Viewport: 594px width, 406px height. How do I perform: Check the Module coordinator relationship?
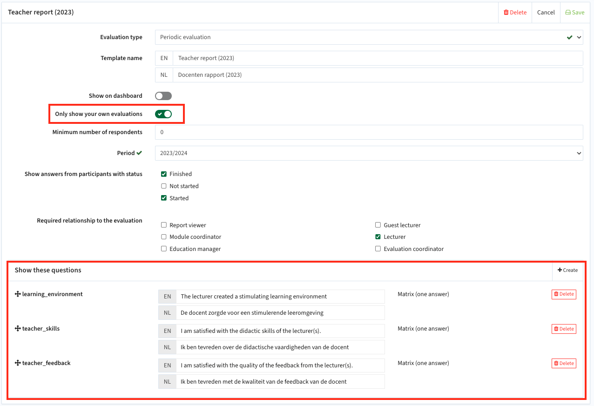tap(164, 237)
